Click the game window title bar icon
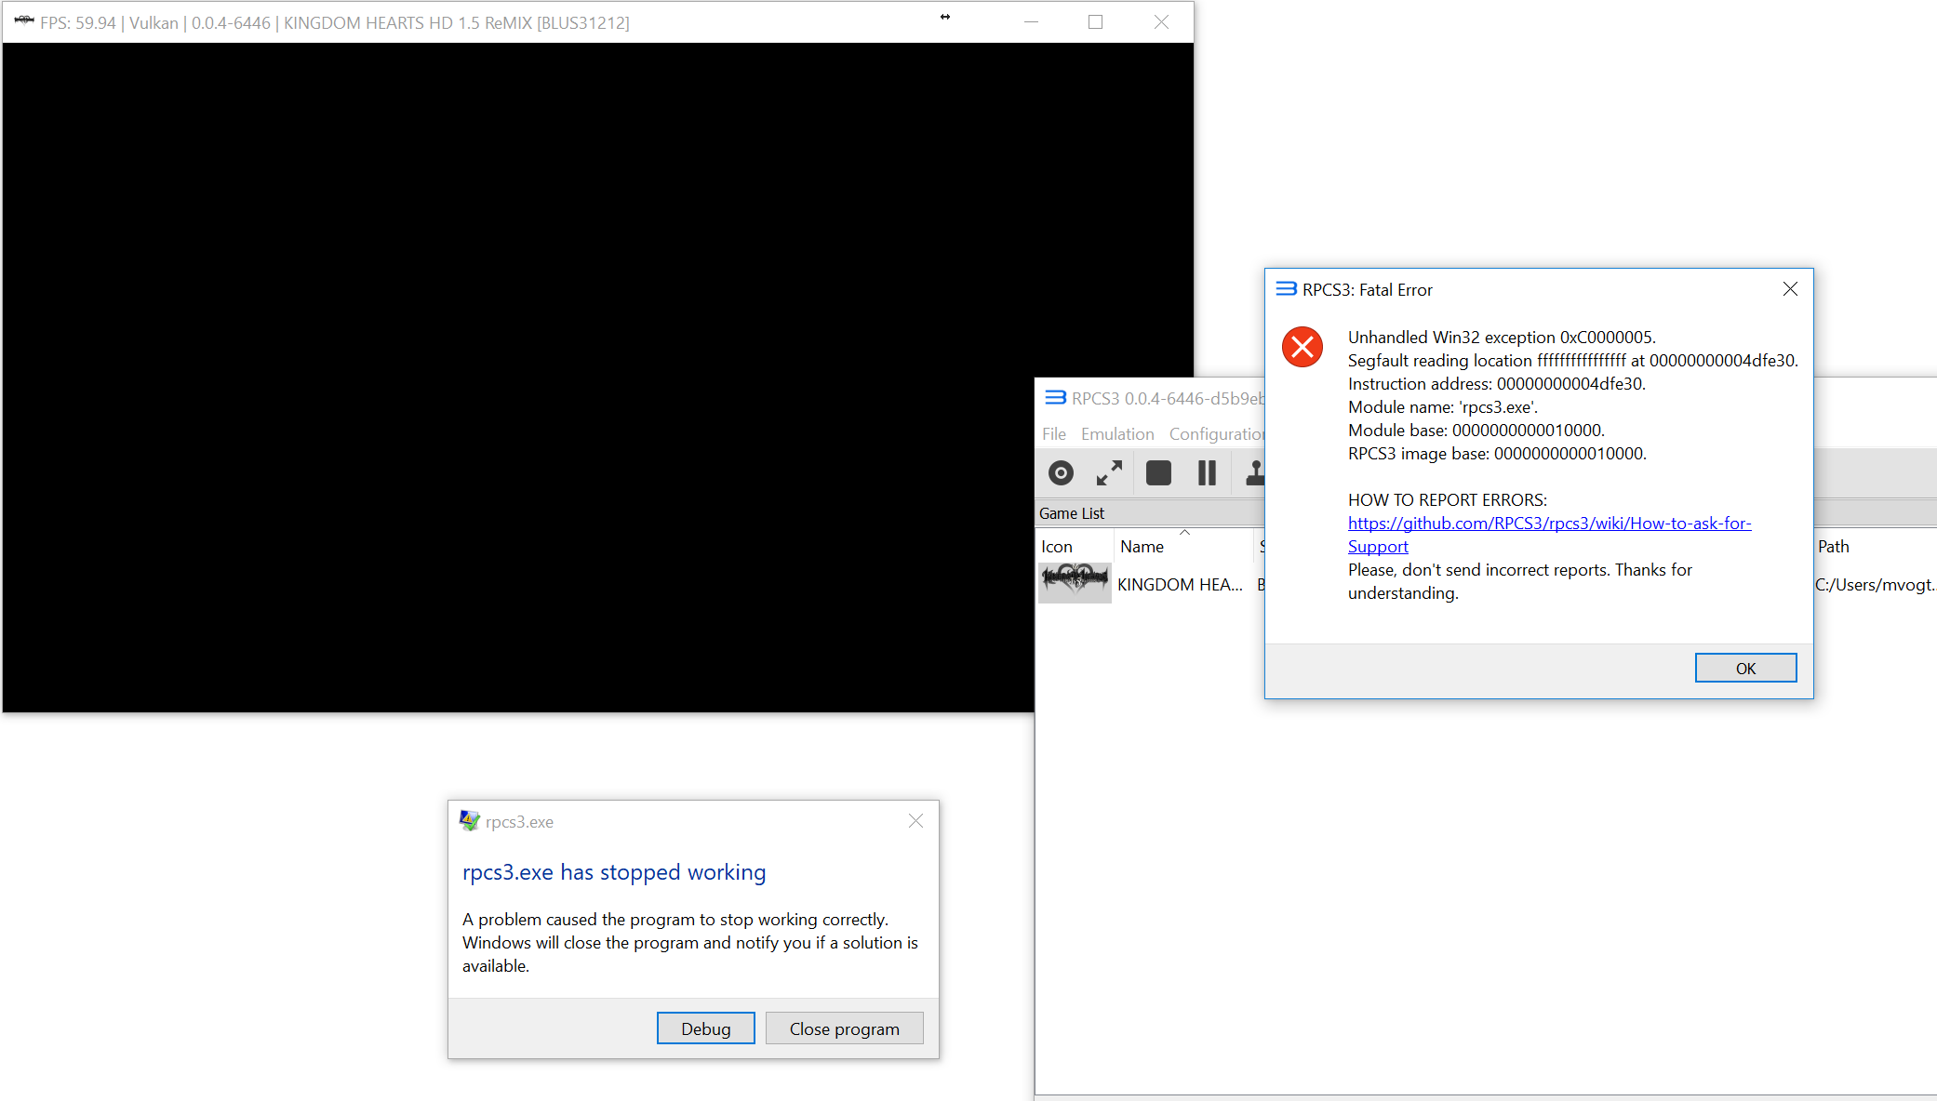 24,21
